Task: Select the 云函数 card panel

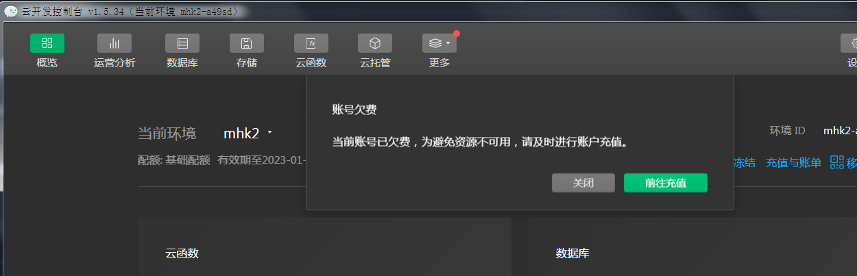Action: pyautogui.click(x=324, y=247)
